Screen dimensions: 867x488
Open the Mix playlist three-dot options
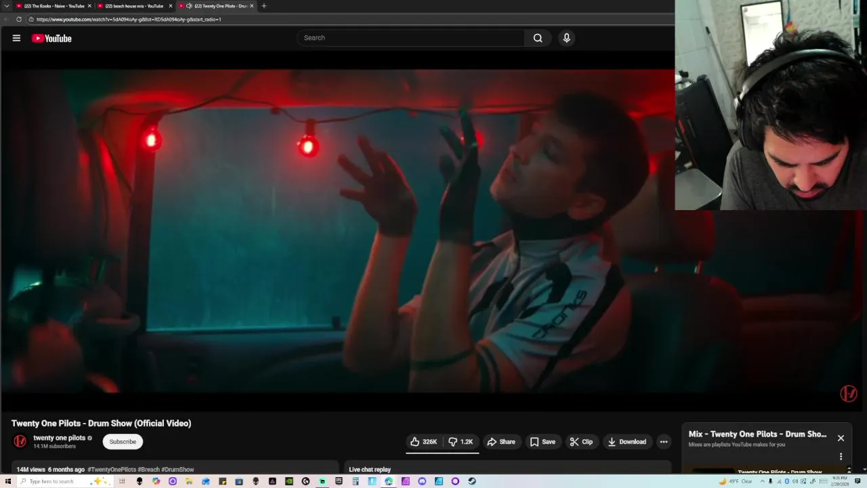tap(841, 457)
